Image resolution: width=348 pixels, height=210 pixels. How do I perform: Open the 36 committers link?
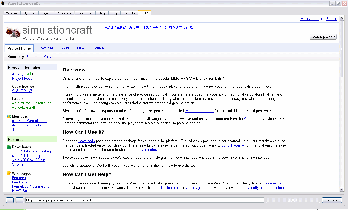click(23, 129)
